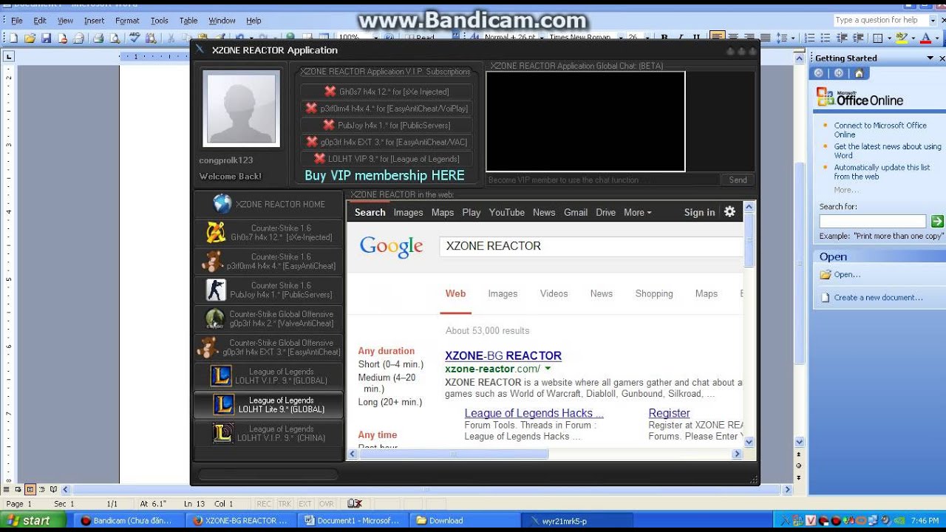The image size is (946, 532).
Task: Toggle the TRK track changes indicator
Action: point(285,504)
